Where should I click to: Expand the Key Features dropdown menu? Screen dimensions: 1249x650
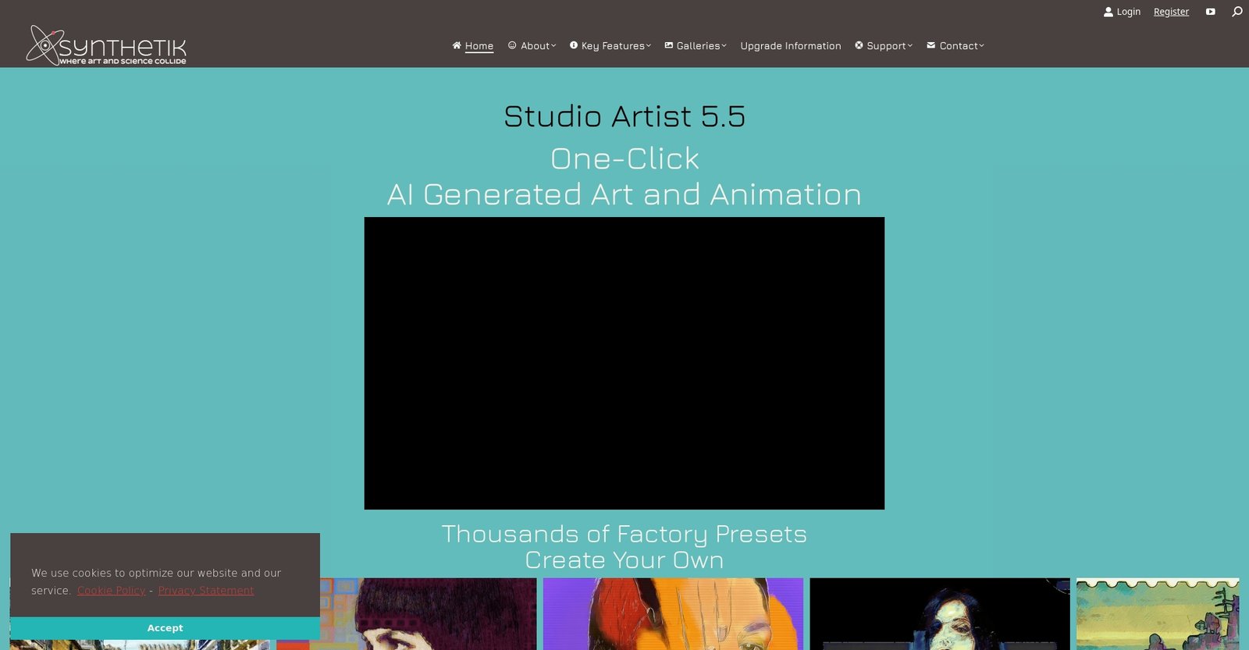[x=615, y=46]
